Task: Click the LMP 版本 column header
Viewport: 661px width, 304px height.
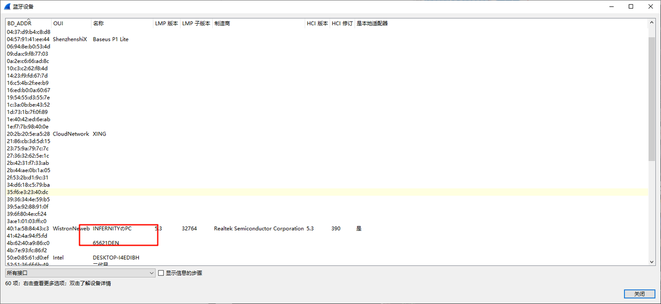Action: pos(166,24)
